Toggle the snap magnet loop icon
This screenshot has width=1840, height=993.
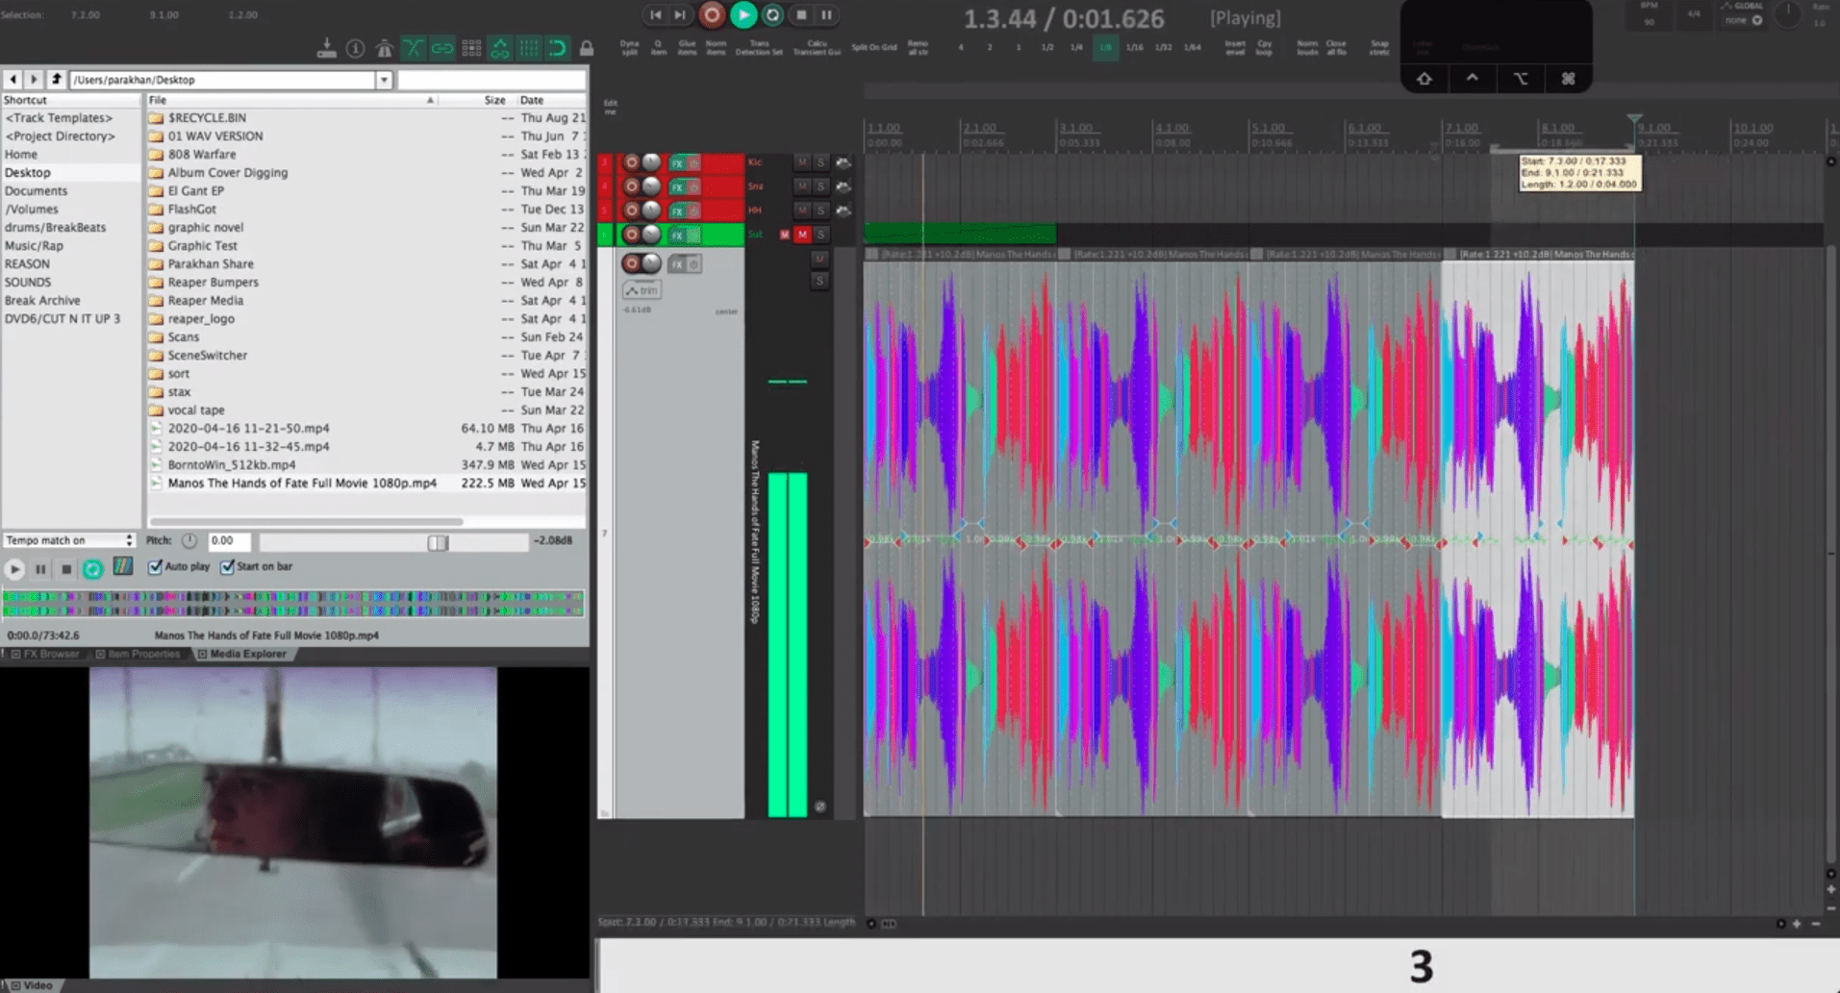pyautogui.click(x=558, y=48)
